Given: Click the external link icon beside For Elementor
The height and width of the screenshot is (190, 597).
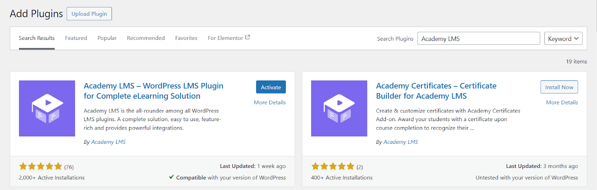Looking at the screenshot, I should click(x=247, y=37).
